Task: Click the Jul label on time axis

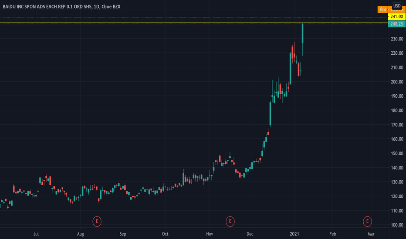Action: tap(36, 234)
